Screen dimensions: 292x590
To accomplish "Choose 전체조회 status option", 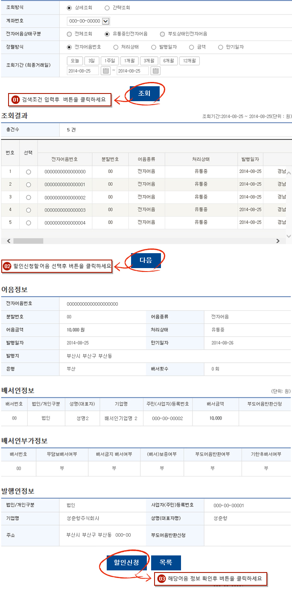I will click(x=70, y=34).
